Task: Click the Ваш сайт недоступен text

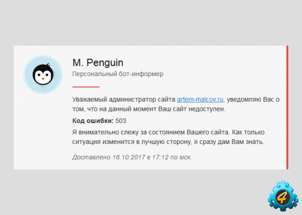Action: (x=191, y=109)
